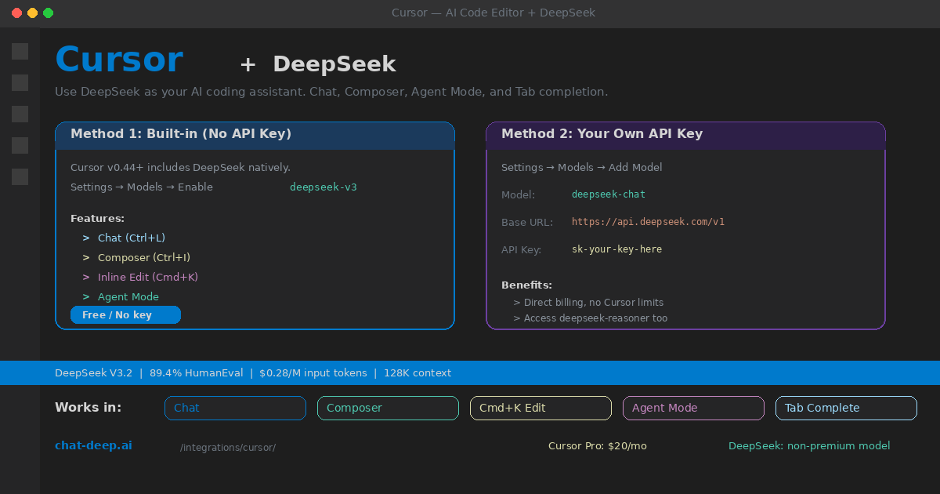This screenshot has width=940, height=494.
Task: Click the DeepSeek V3.2 status banner
Action: pyautogui.click(x=470, y=372)
